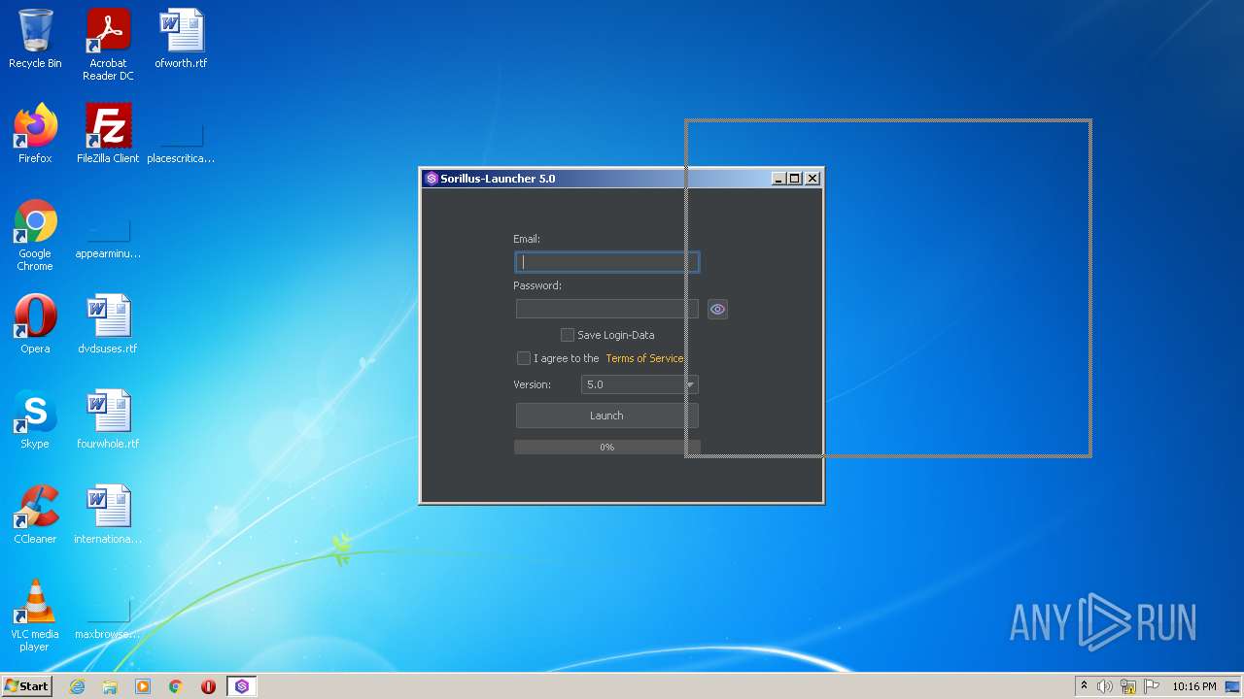The width and height of the screenshot is (1244, 699).
Task: Select the Skype desktop shortcut
Action: (x=35, y=419)
